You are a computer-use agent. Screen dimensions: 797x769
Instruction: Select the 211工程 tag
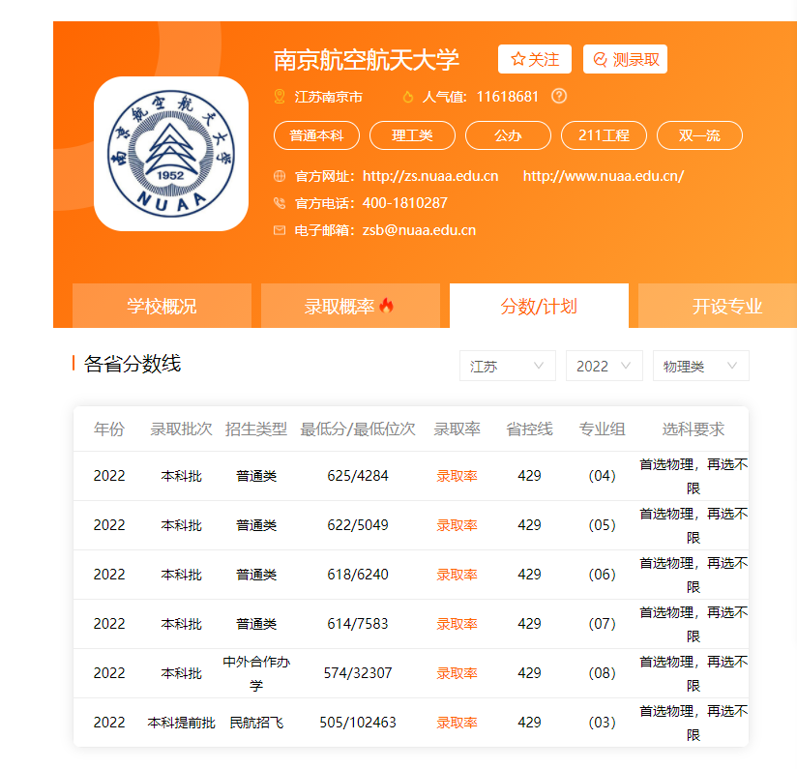point(604,135)
